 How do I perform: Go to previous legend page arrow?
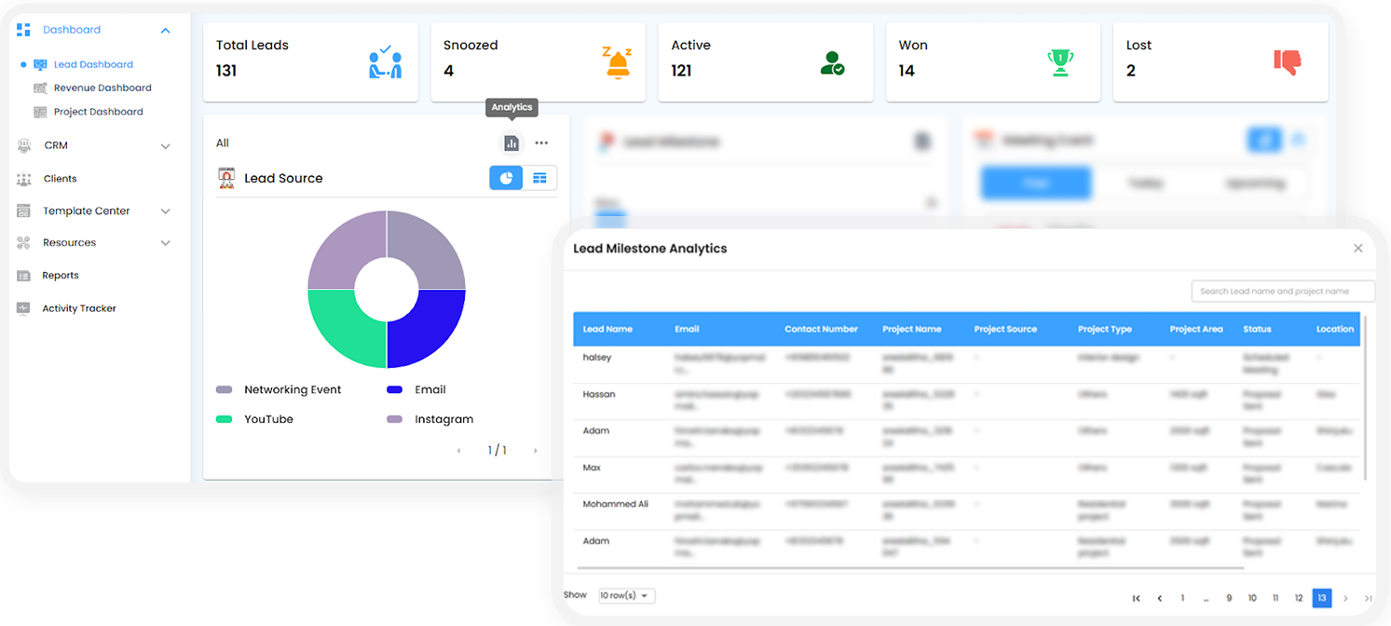(x=458, y=451)
